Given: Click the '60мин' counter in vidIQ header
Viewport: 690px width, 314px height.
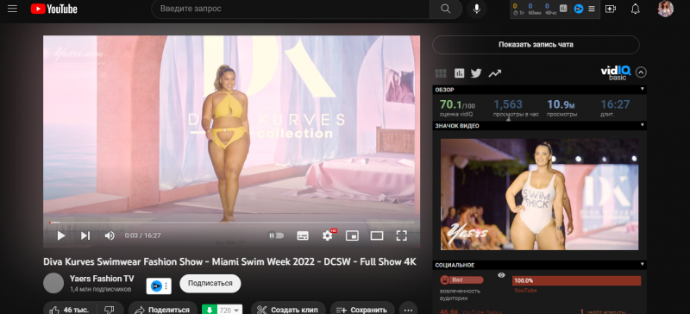Looking at the screenshot, I should pos(534,9).
